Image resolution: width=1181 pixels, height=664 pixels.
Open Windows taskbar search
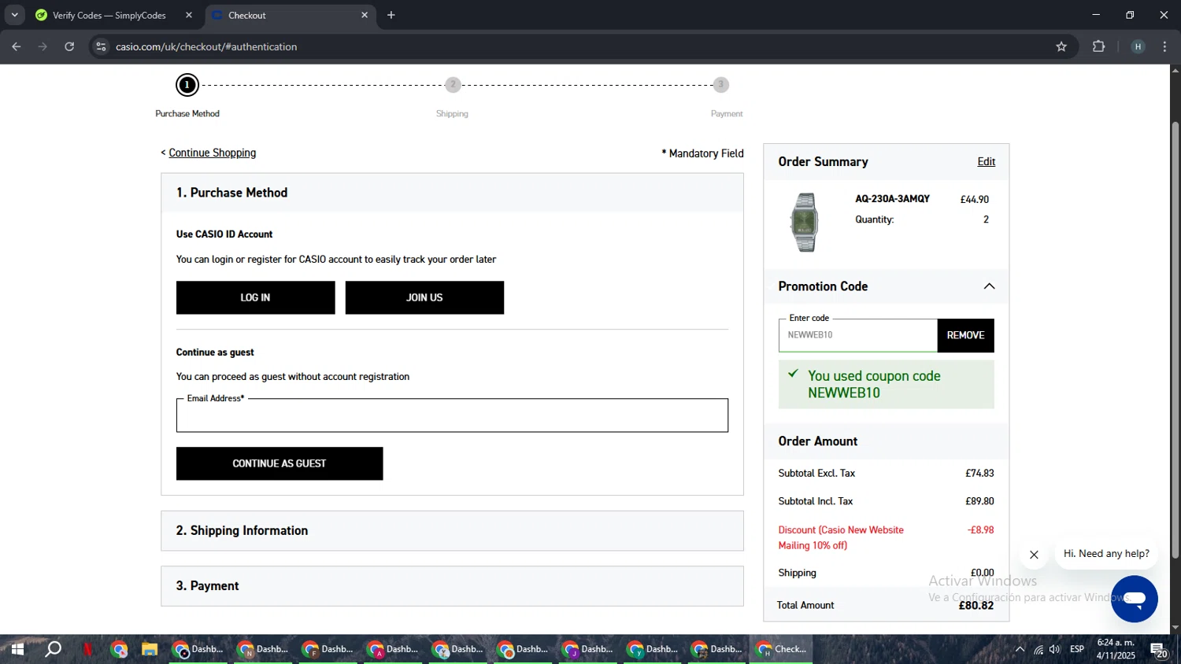(x=53, y=649)
